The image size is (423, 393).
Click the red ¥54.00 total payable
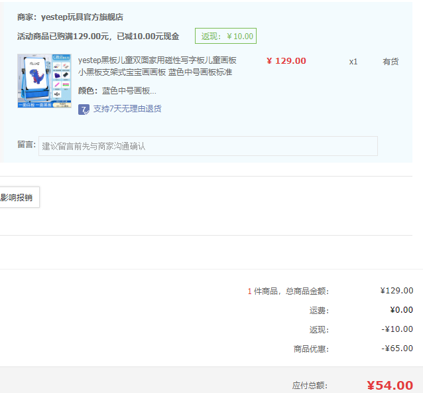390,386
